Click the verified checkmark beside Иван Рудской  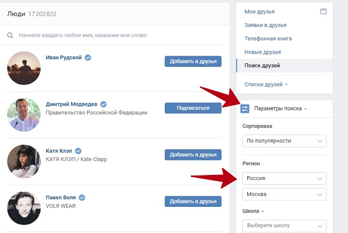[88, 58]
